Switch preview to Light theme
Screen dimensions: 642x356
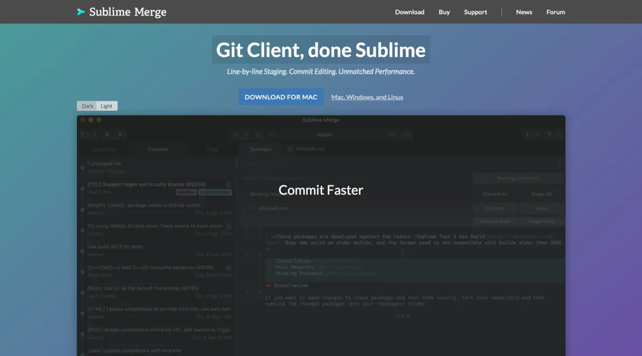point(107,106)
